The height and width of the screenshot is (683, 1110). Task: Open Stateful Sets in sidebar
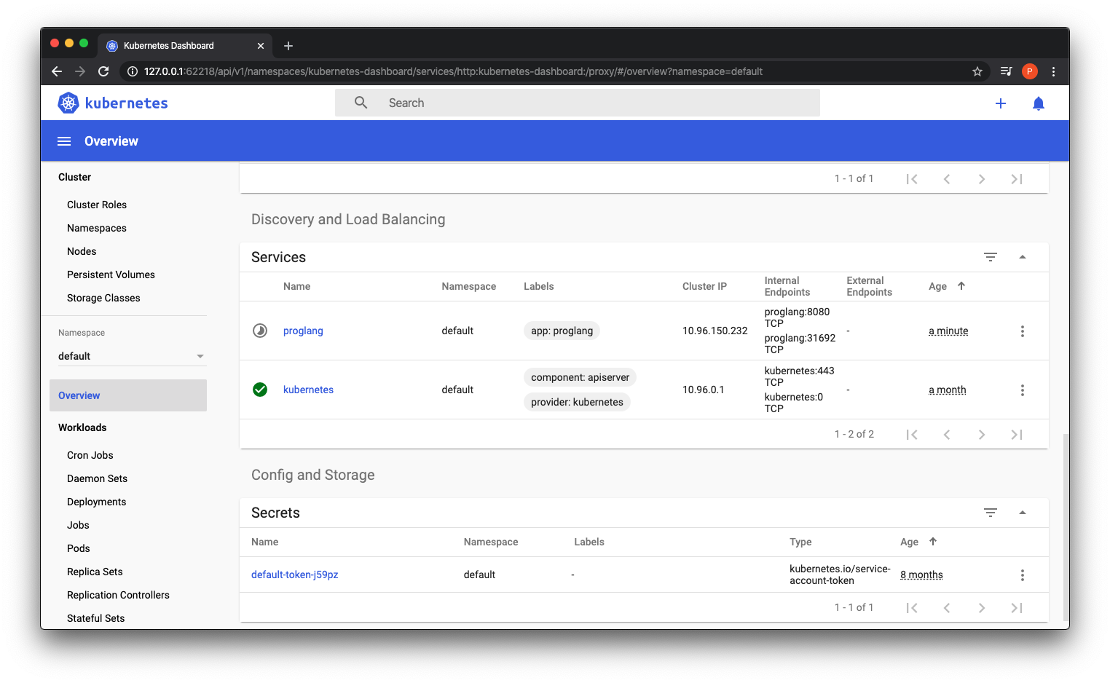click(x=95, y=618)
